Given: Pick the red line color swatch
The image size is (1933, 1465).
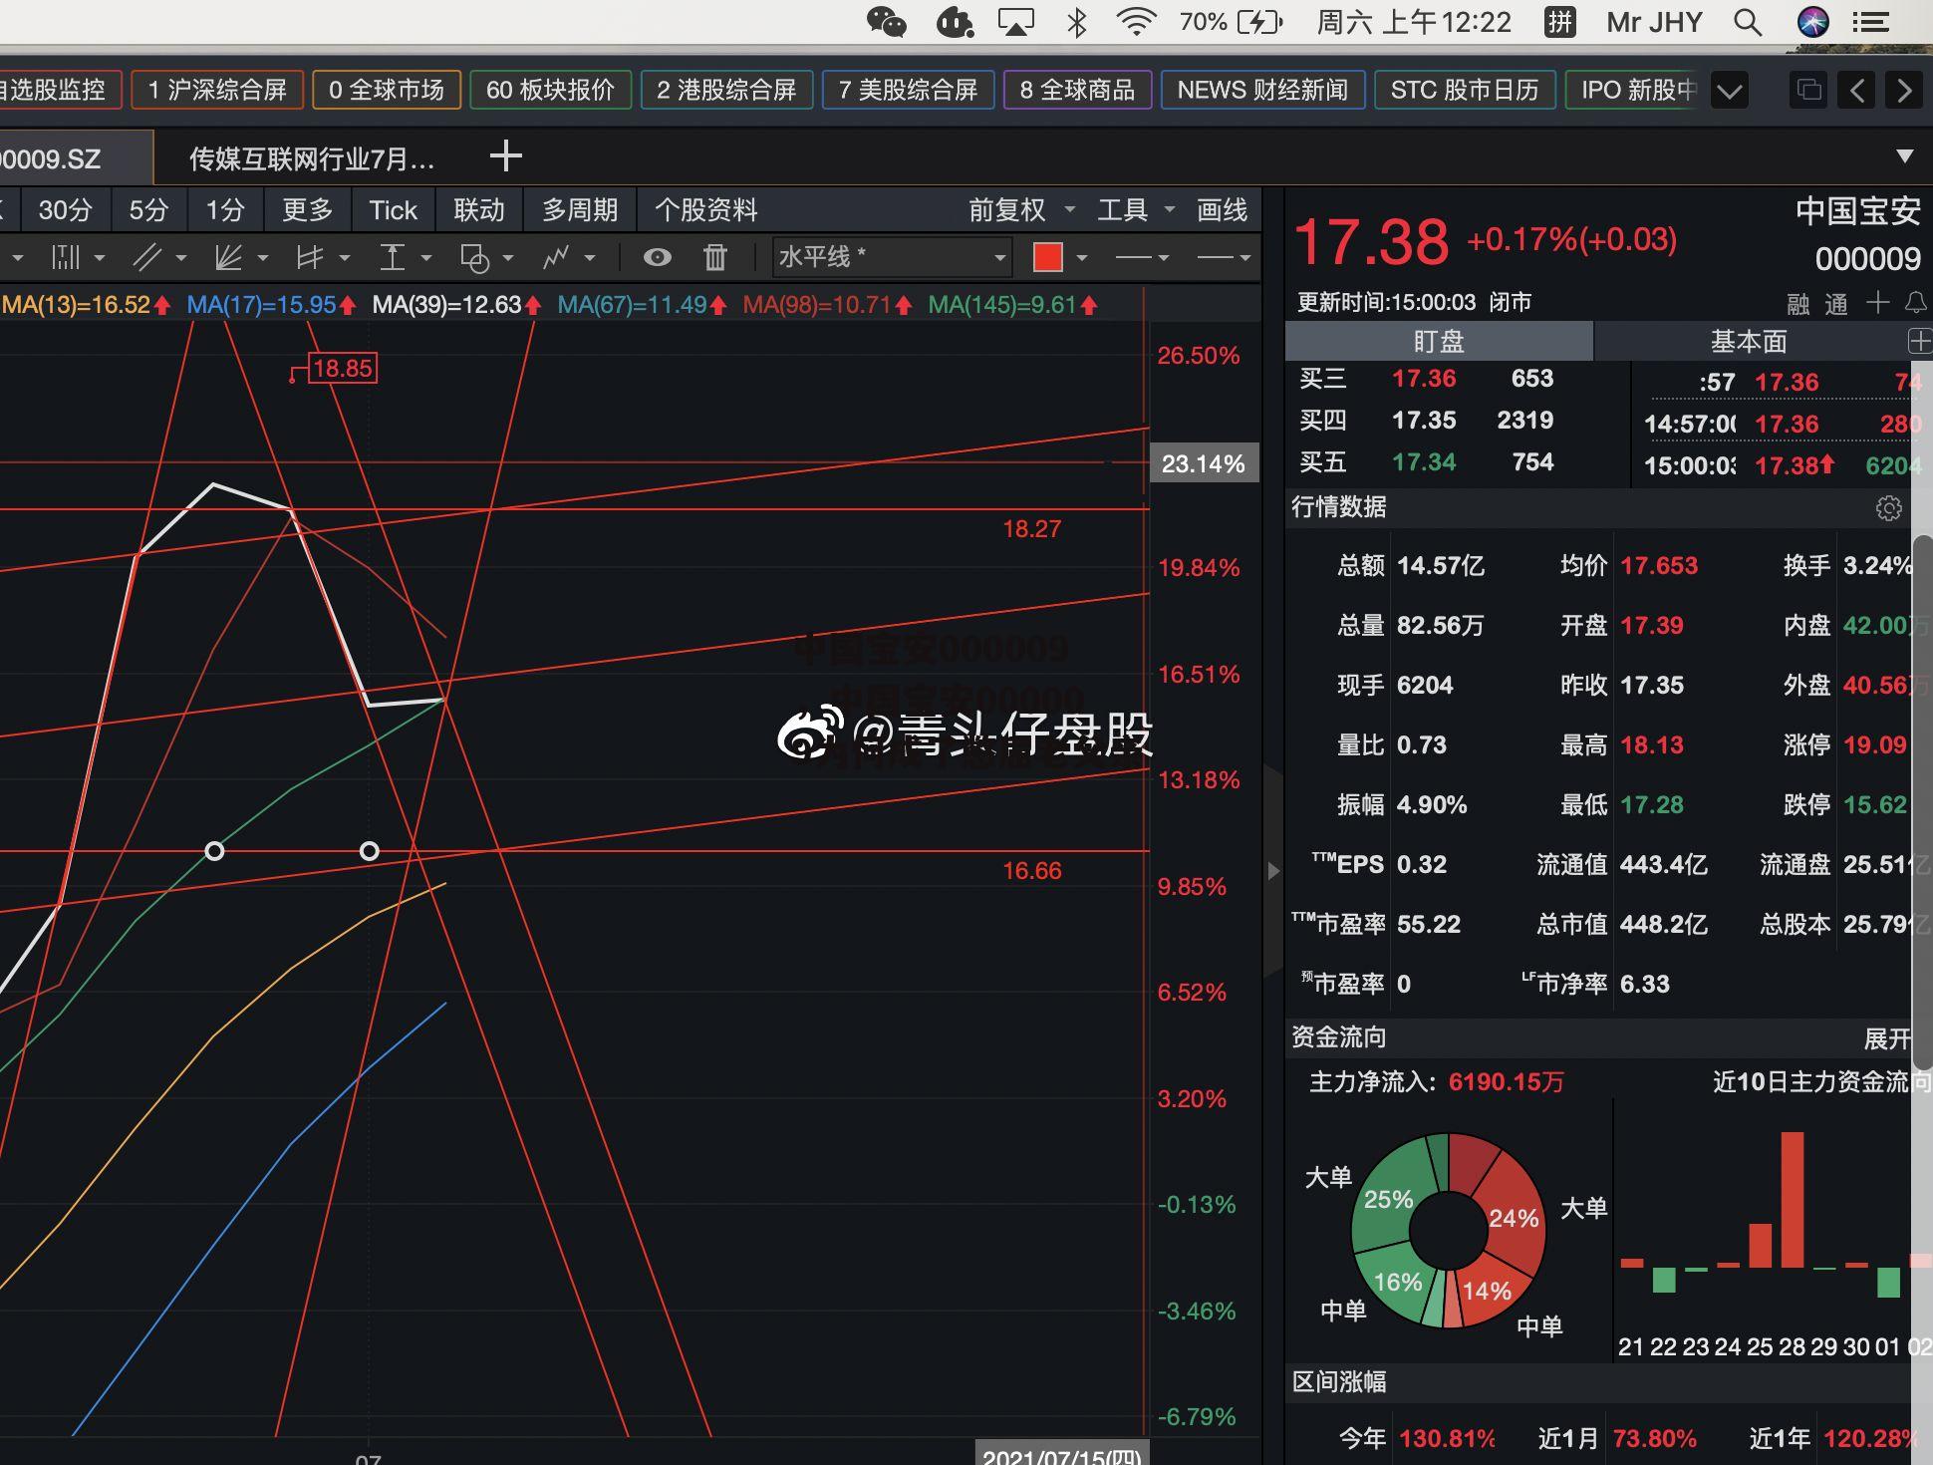Looking at the screenshot, I should (x=1047, y=258).
